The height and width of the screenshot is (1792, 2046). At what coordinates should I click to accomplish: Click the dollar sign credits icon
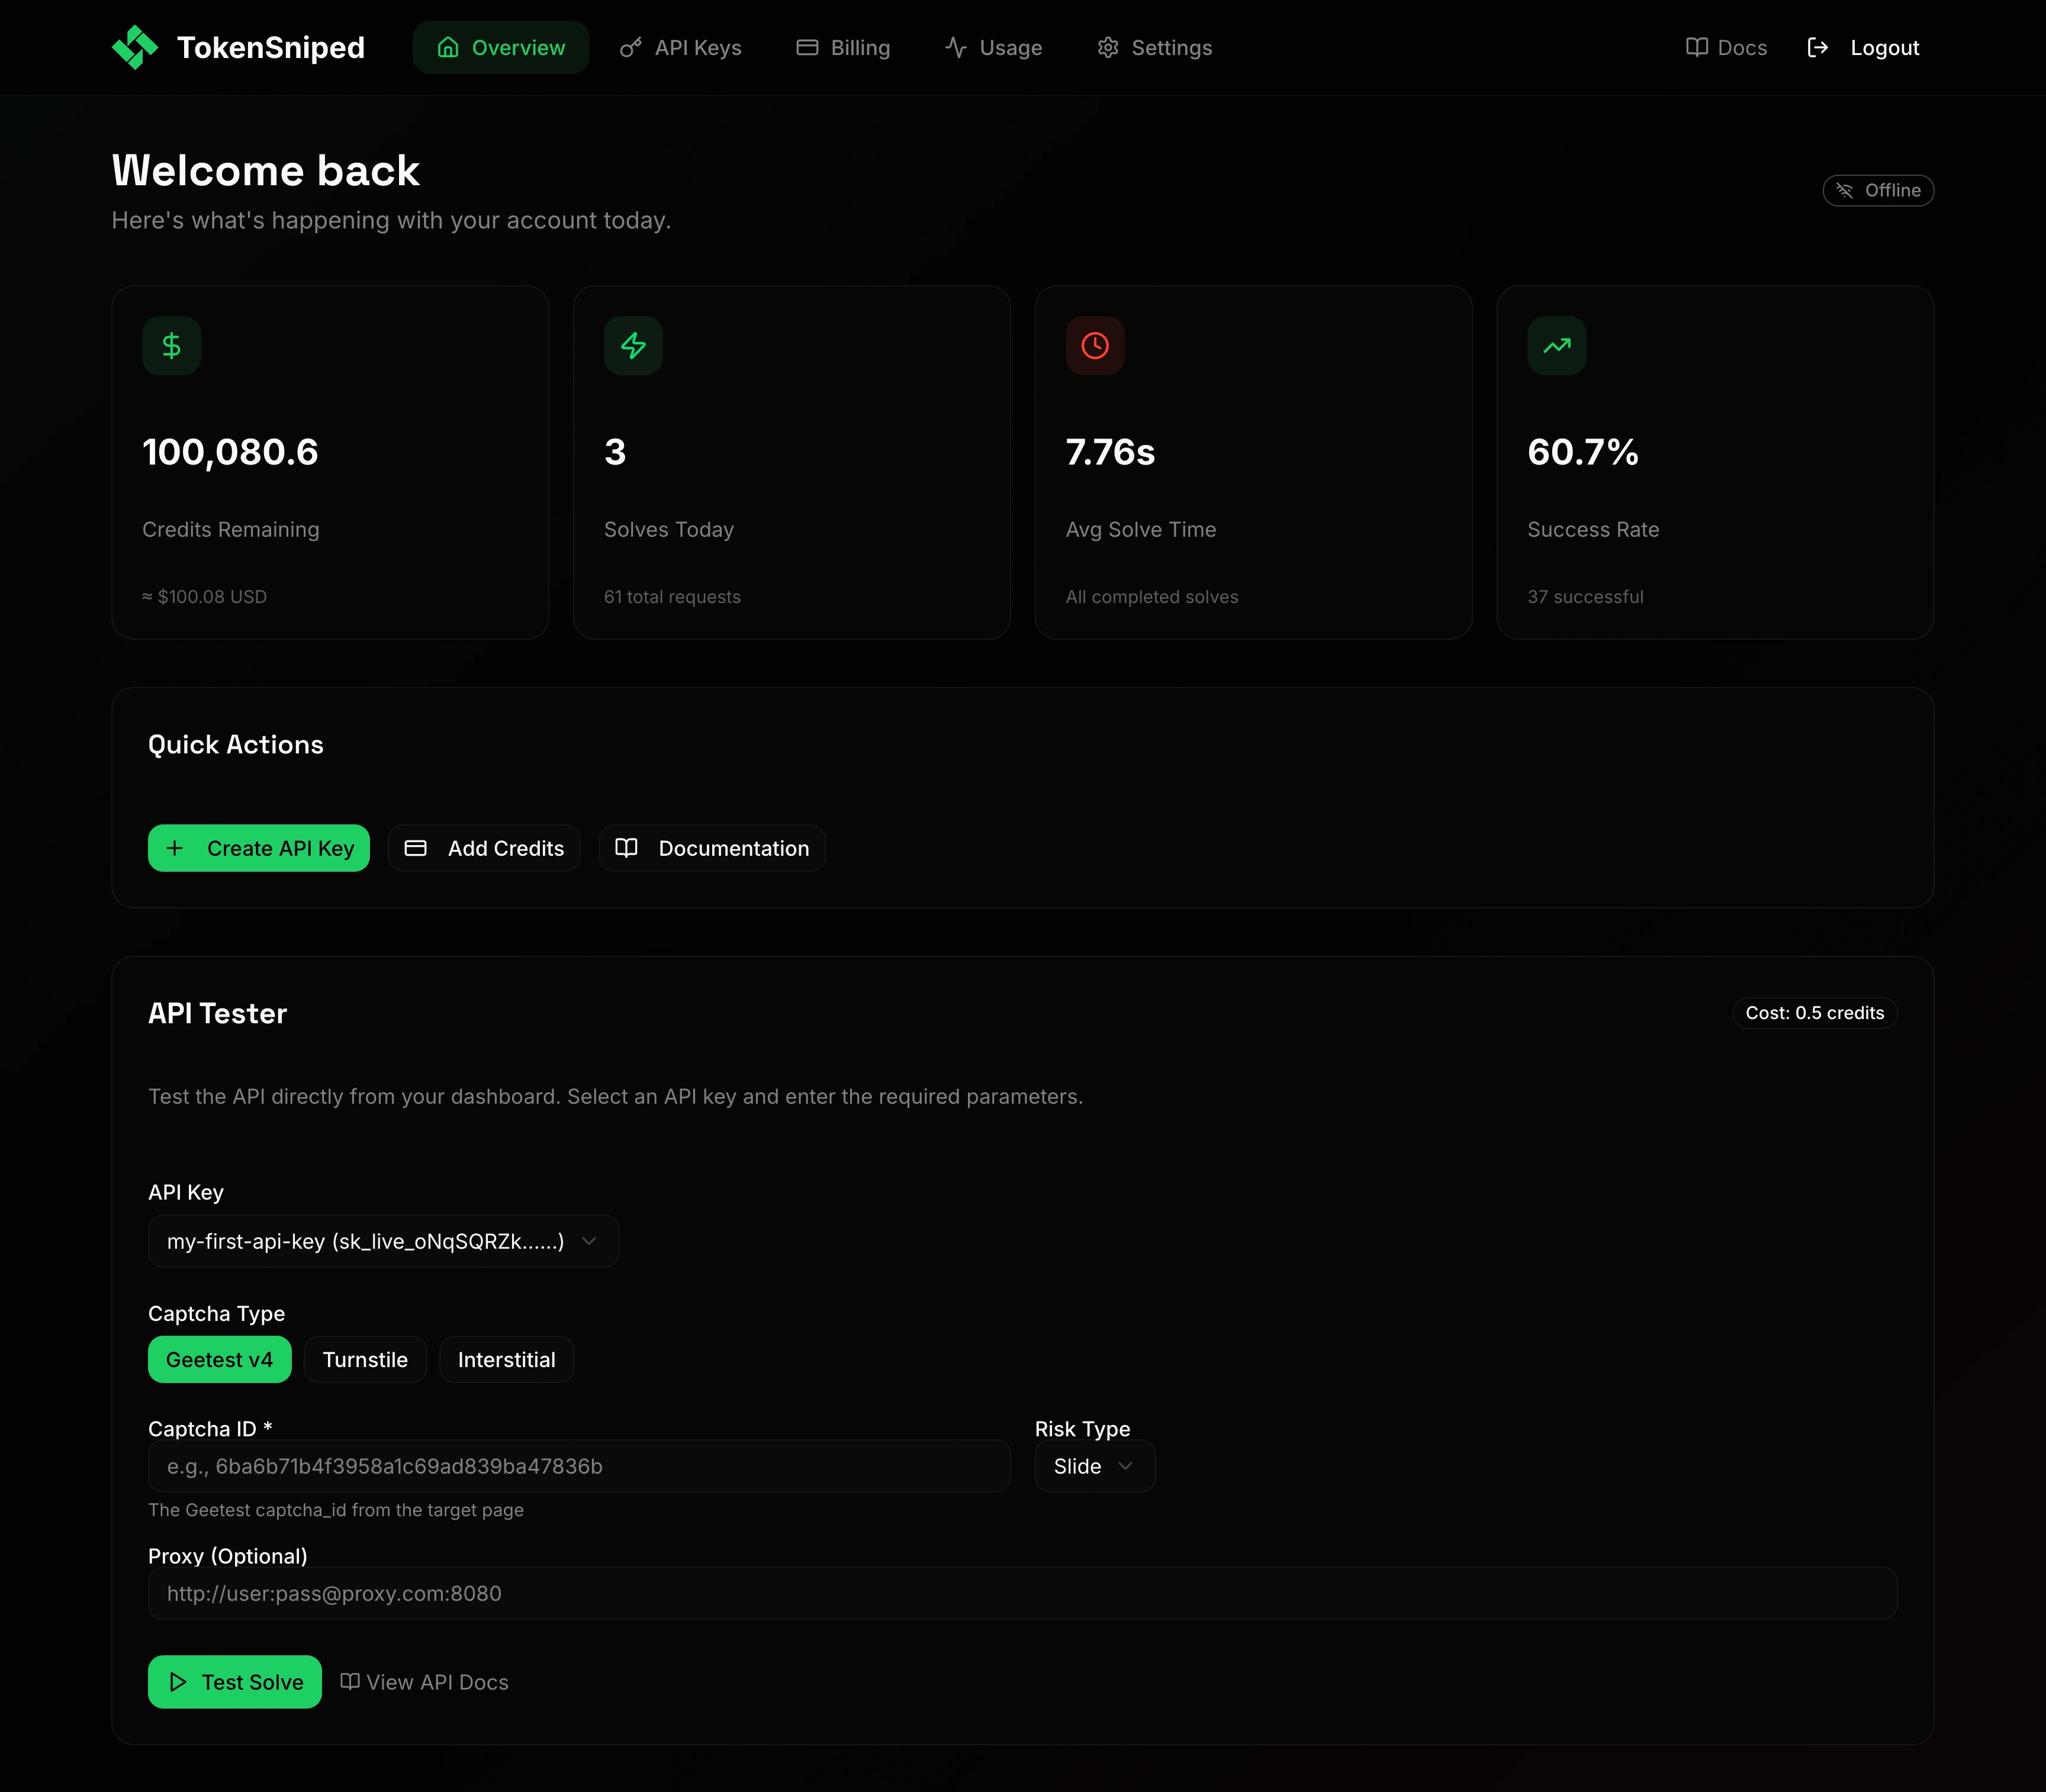point(171,346)
